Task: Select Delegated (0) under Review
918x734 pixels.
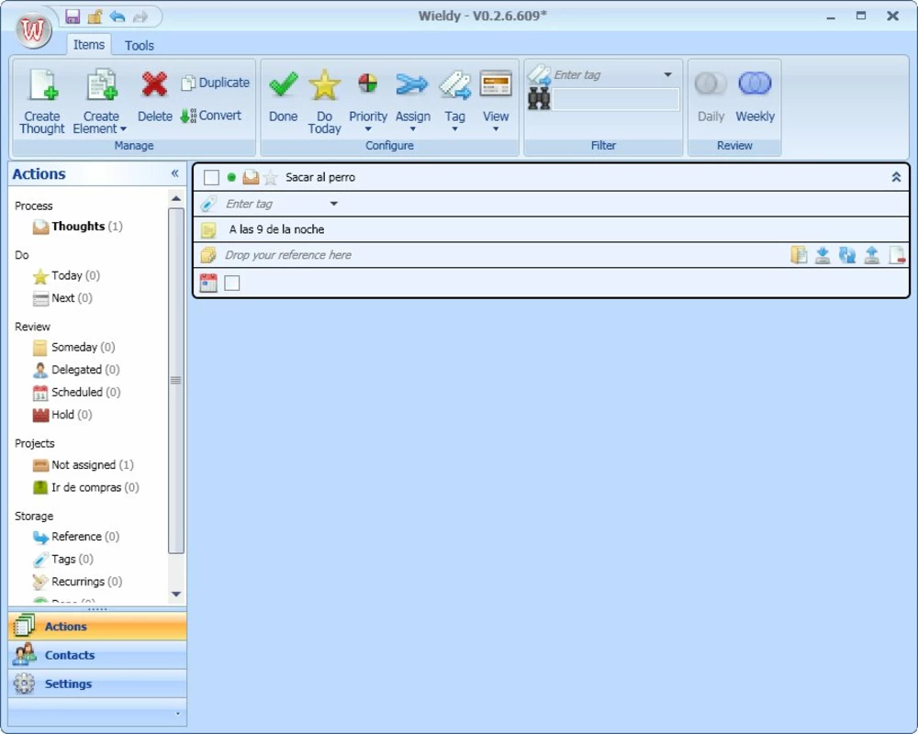Action: click(76, 370)
